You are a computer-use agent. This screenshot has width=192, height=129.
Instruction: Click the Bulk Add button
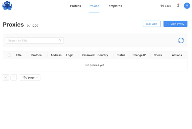tap(151, 24)
